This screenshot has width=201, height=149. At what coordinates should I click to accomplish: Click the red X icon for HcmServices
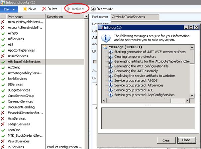coord(3,118)
